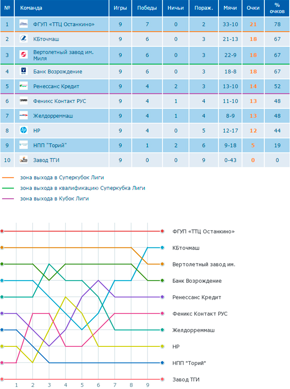Screen dimensions: 290x389
Task: Click the Мячи column header
Action: 230,8
